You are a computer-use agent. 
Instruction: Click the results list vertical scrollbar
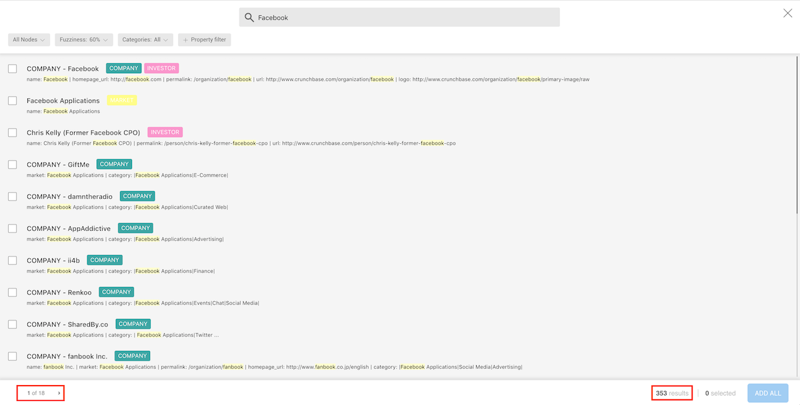(797, 133)
